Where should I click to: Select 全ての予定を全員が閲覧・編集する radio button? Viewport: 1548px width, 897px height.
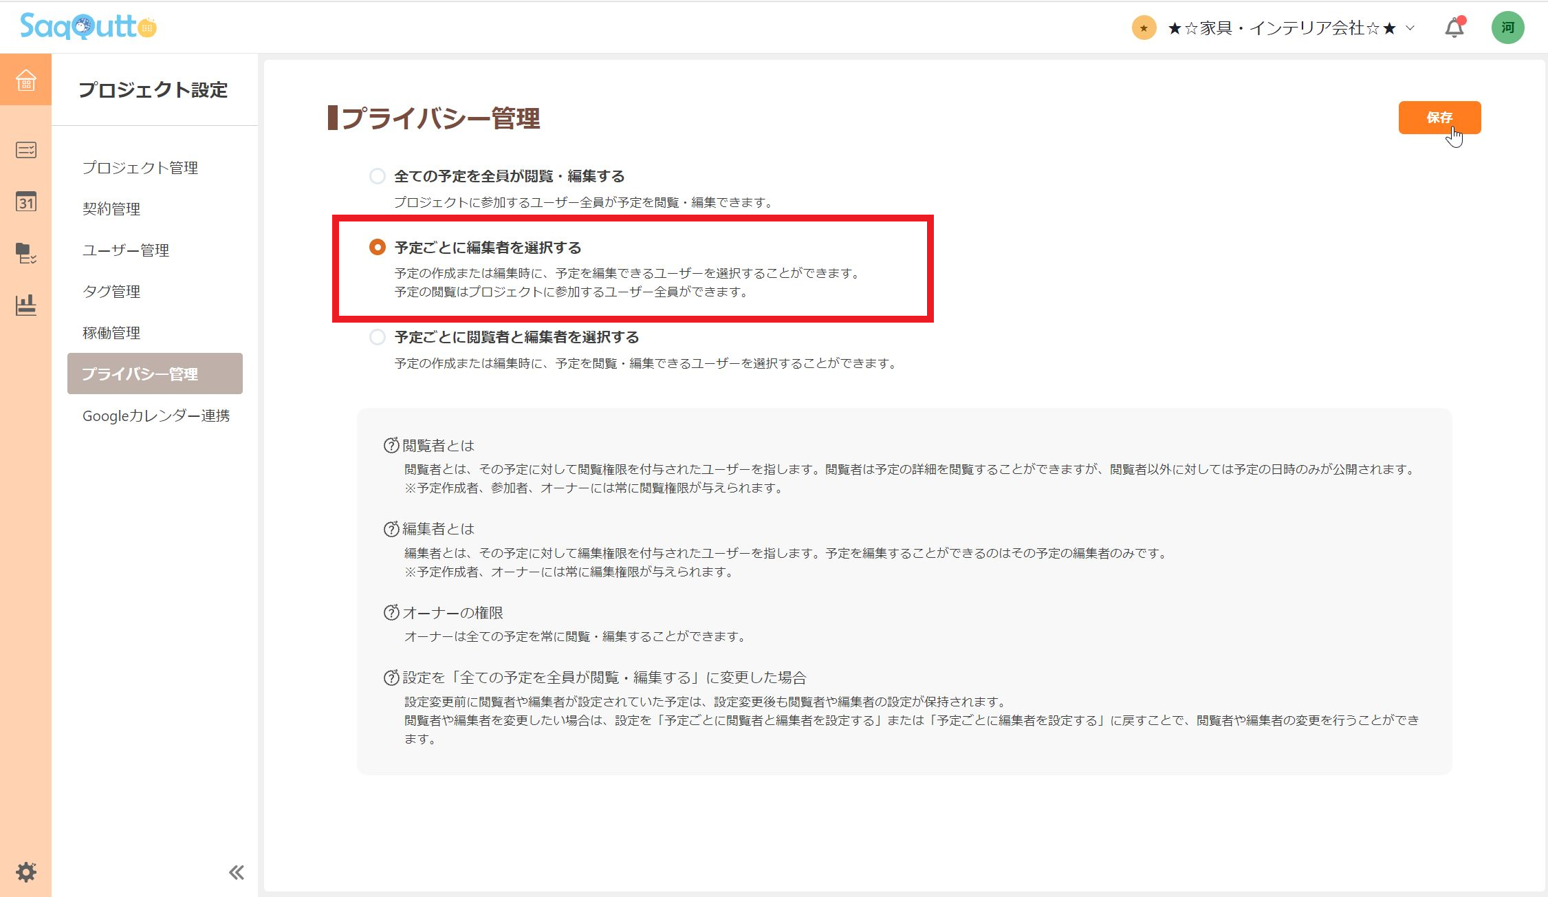pos(378,176)
